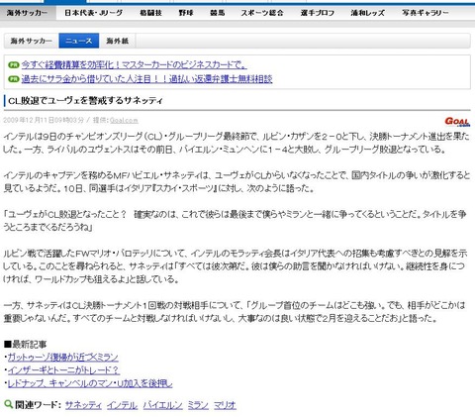
Task: Go to the 浦和レッズ section
Action: coord(367,13)
